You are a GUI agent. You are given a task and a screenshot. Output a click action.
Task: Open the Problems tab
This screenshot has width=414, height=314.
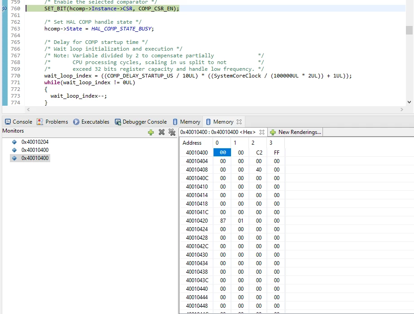[x=52, y=122]
